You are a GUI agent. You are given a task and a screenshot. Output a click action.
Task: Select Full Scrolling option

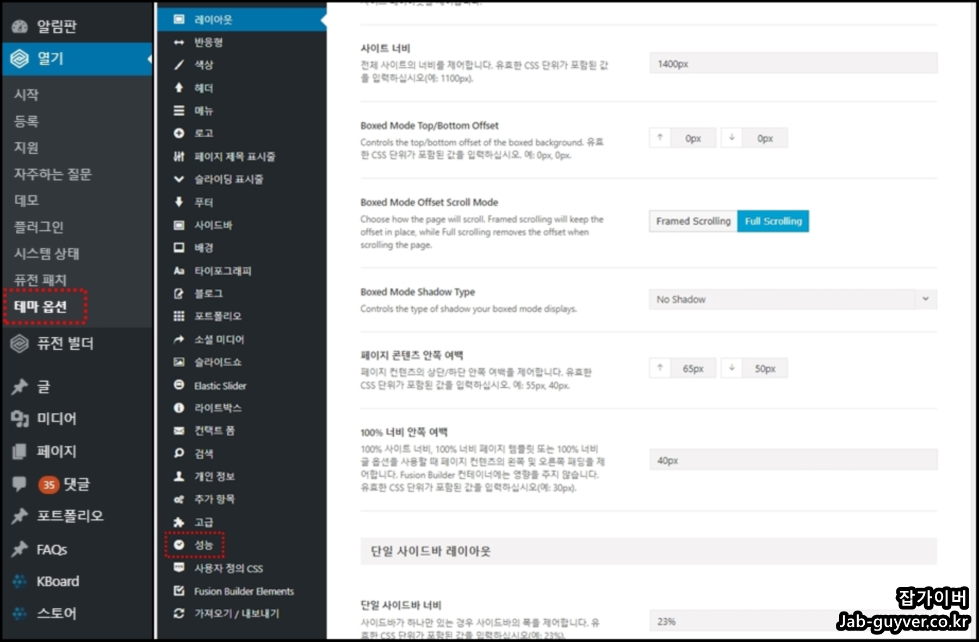(773, 221)
